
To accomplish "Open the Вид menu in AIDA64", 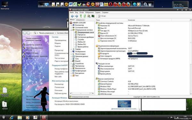I will click(x=76, y=12).
